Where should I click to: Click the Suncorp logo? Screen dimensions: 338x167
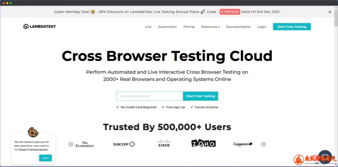[124, 144]
